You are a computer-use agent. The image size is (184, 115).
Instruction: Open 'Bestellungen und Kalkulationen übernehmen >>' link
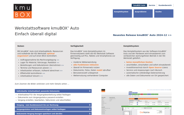tap(42, 65)
